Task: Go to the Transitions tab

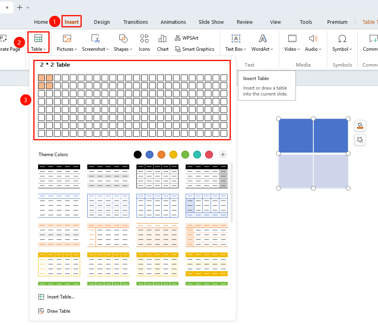Action: pos(136,22)
